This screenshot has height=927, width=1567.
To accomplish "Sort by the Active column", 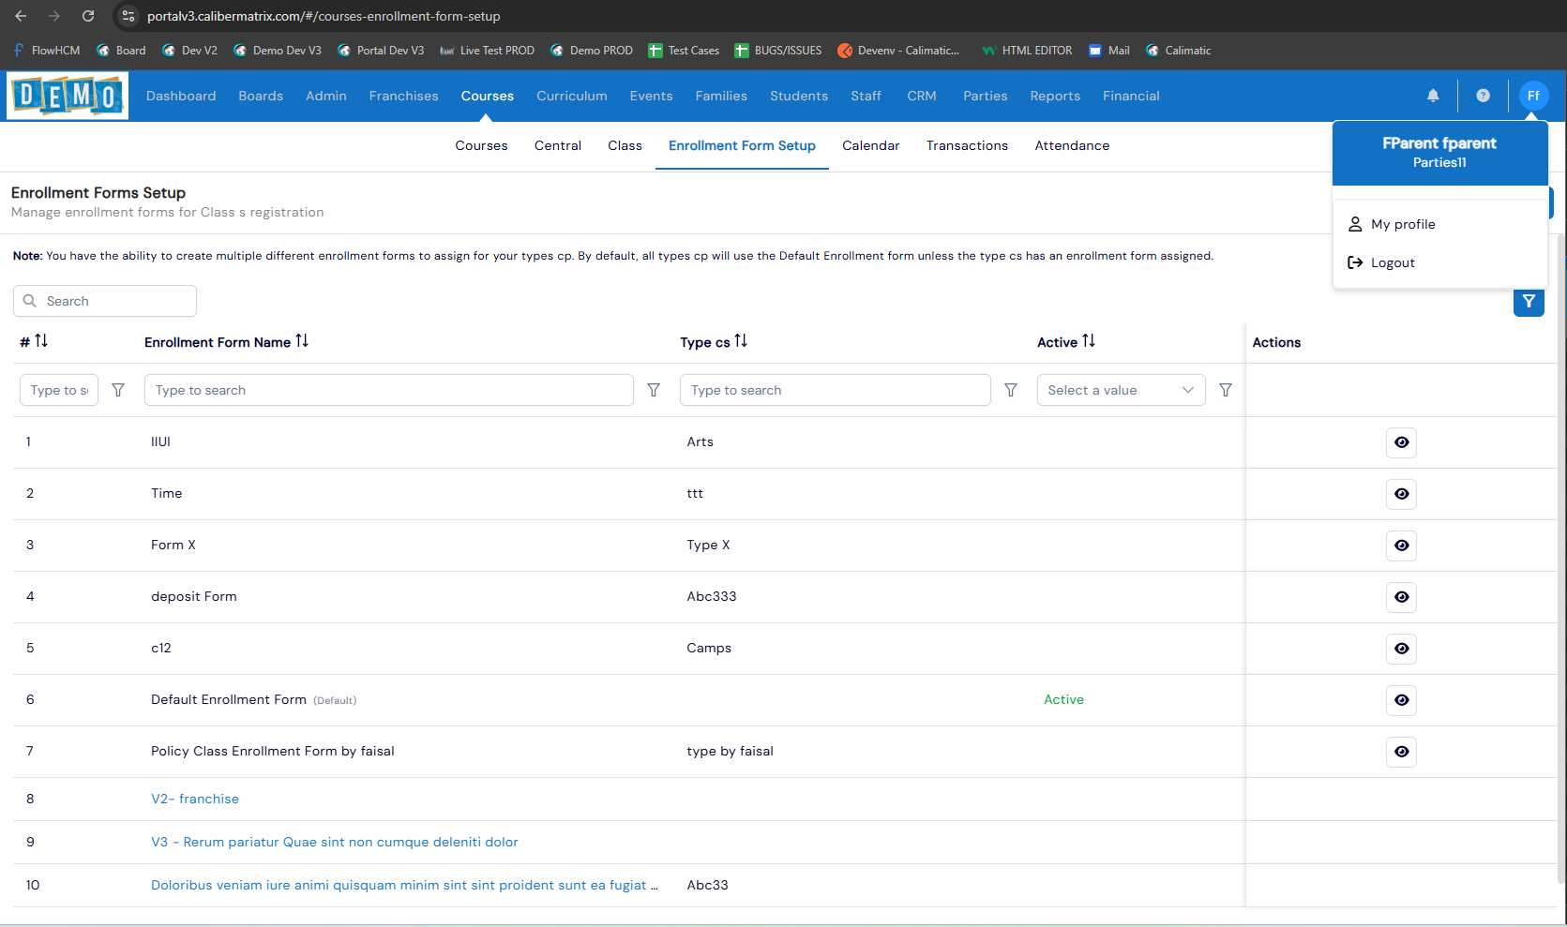I will pyautogui.click(x=1089, y=341).
